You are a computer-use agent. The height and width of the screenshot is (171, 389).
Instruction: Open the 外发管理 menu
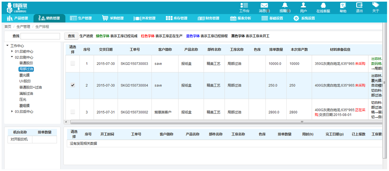point(144,18)
